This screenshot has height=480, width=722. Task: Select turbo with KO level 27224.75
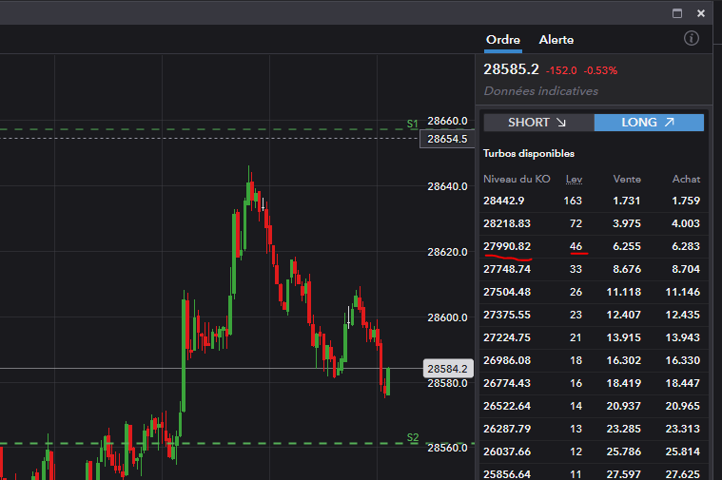coord(507,337)
